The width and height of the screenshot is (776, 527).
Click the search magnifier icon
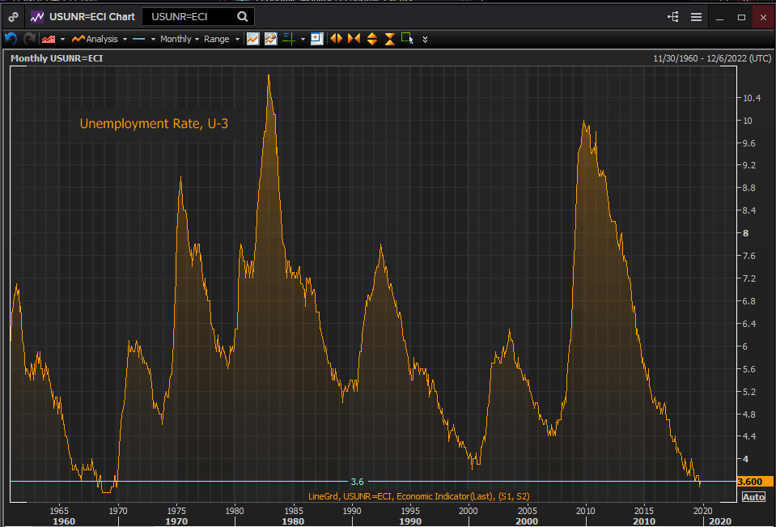tap(243, 17)
